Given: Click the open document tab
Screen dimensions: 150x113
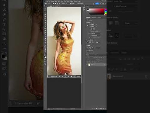Looking at the screenshot, I should pos(53,6).
